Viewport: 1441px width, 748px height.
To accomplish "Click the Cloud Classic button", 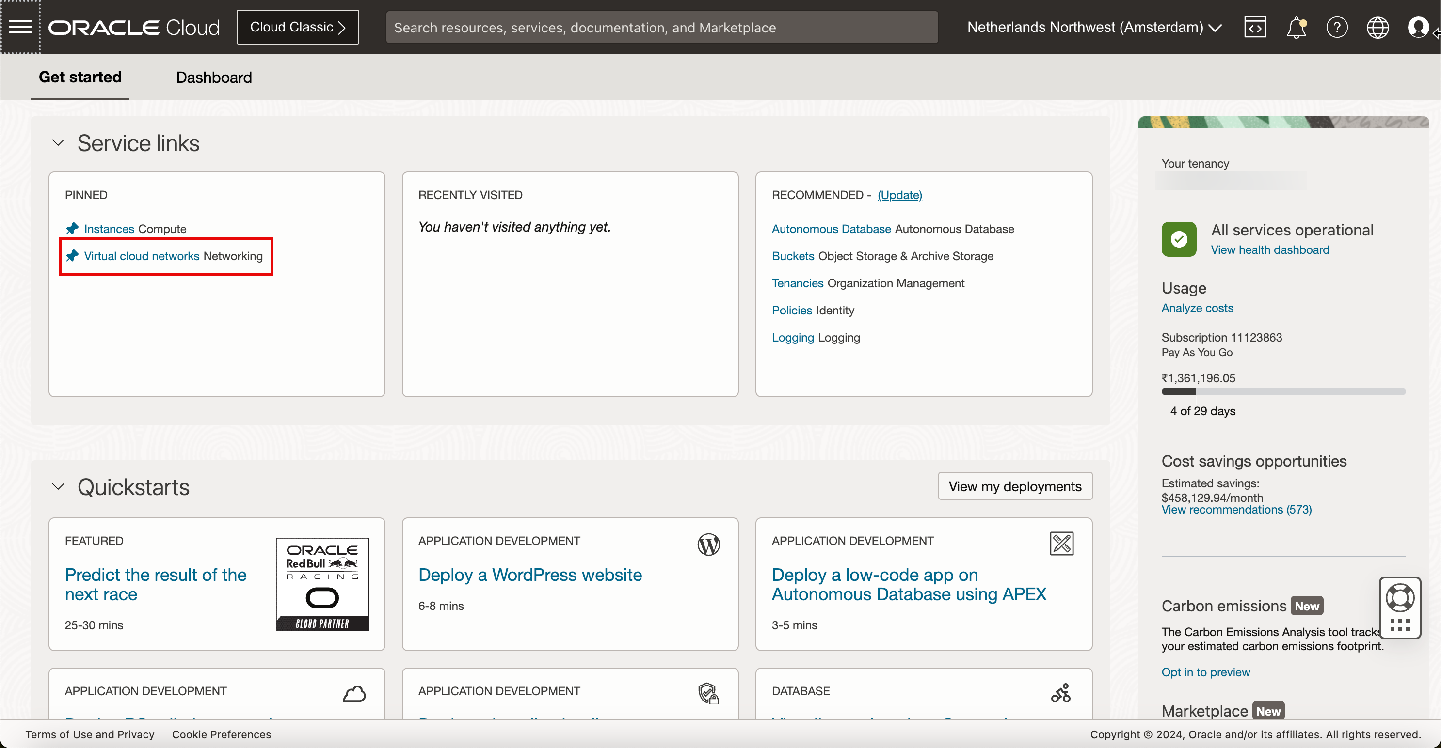I will tap(298, 27).
